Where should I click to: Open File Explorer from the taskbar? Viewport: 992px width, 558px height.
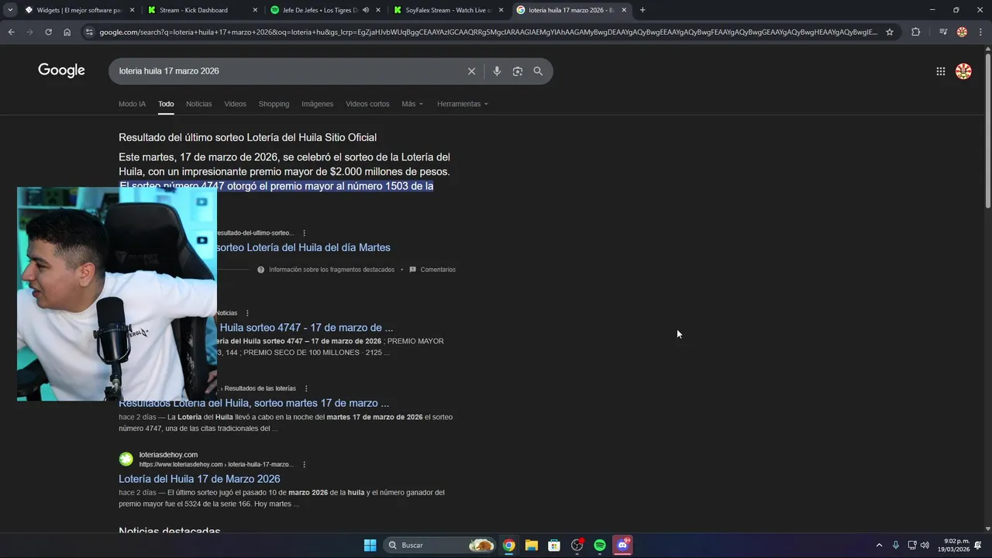pyautogui.click(x=531, y=545)
